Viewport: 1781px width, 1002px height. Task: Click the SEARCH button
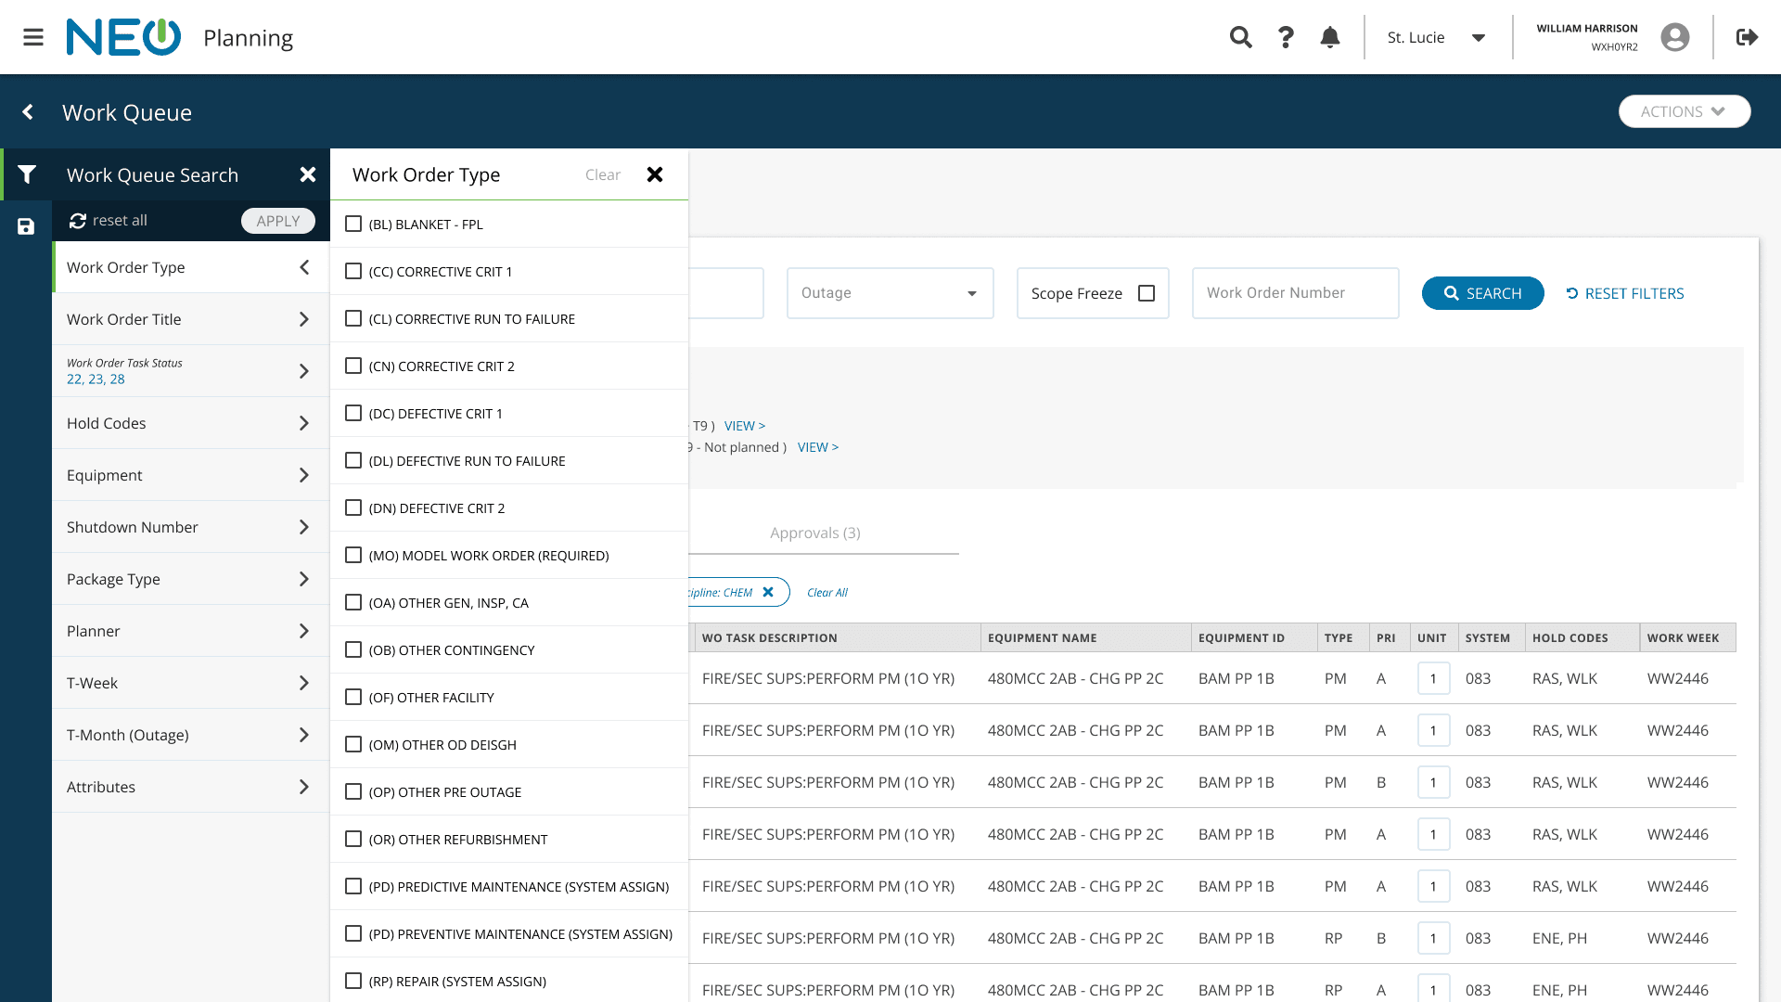click(x=1482, y=293)
